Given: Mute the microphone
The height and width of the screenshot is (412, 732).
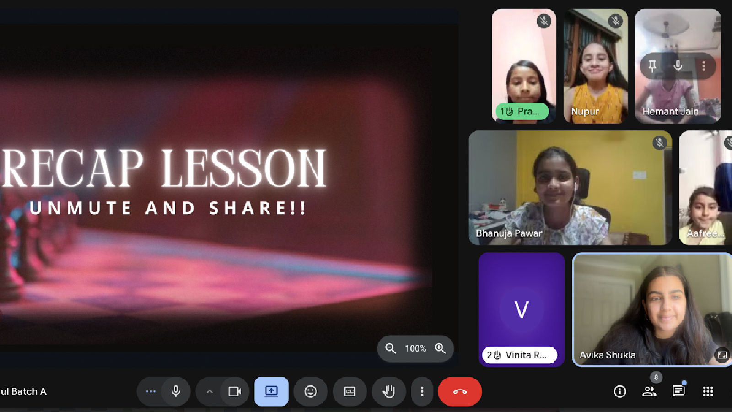Looking at the screenshot, I should [176, 391].
